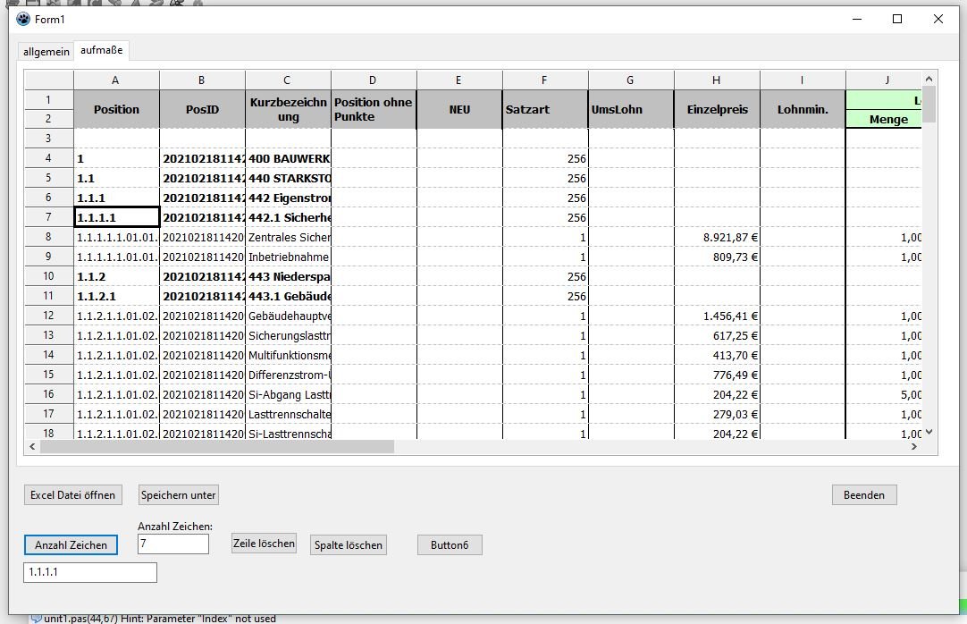Select cell 440 STARKSTO
Image resolution: width=967 pixels, height=624 pixels.
pyautogui.click(x=288, y=178)
